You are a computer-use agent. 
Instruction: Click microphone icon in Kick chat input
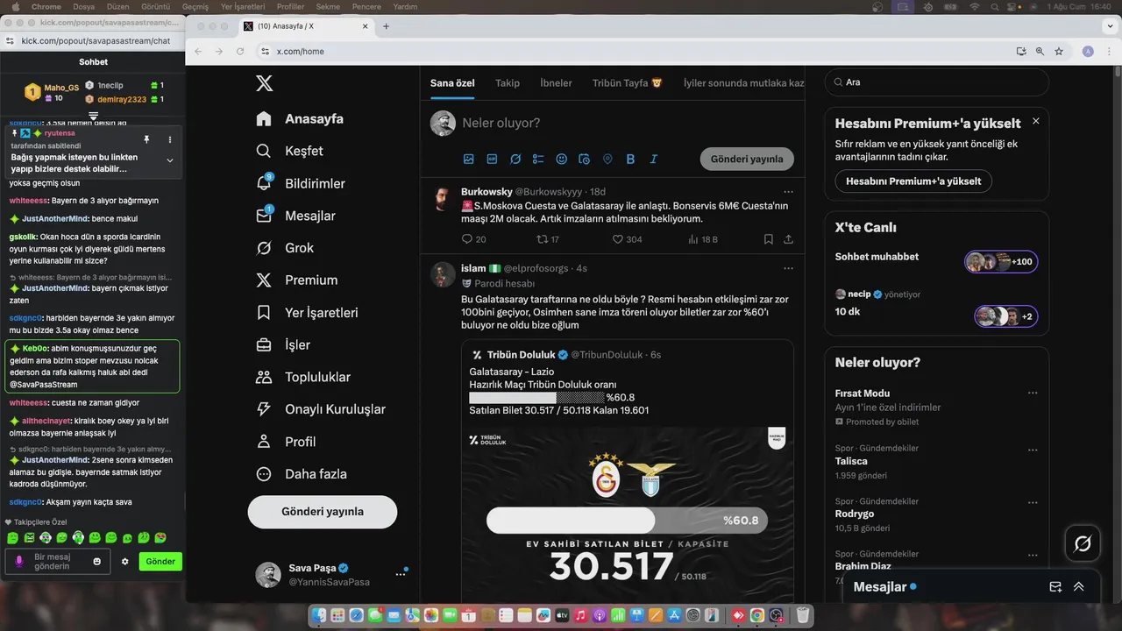19,561
